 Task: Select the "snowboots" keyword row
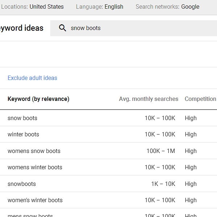pos(22,184)
